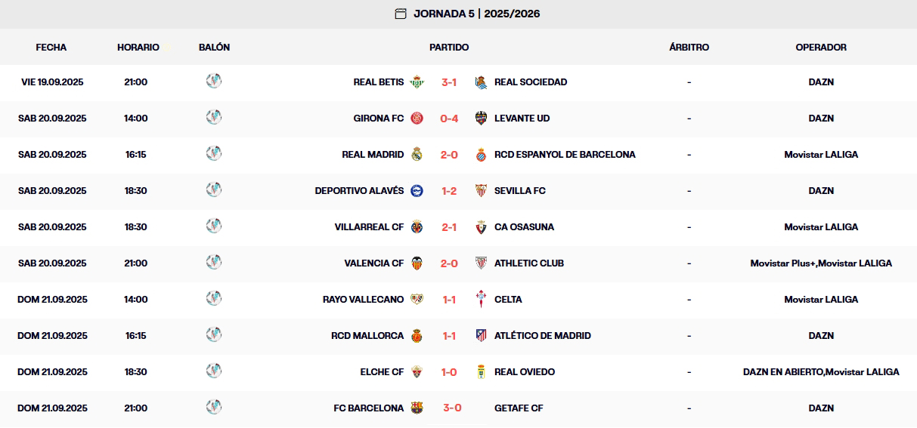Screen dimensions: 917x428
Task: Select the Getafe CF team name
Action: pyautogui.click(x=519, y=408)
